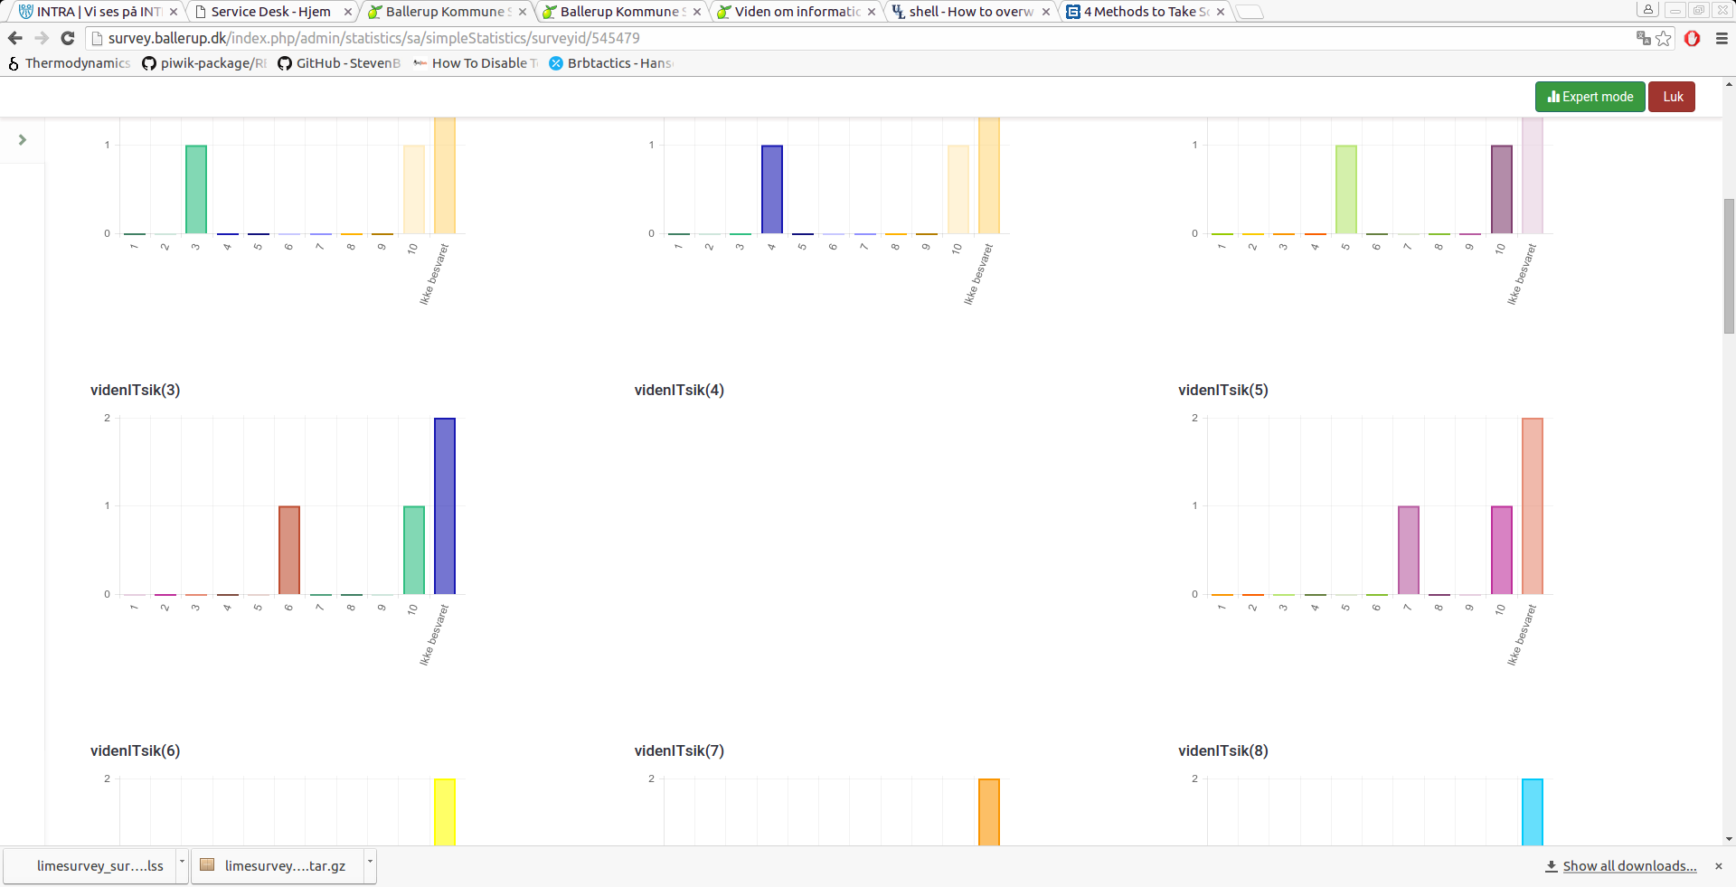Reload the survey statistics page
Screen dimensions: 1736x887
(68, 38)
